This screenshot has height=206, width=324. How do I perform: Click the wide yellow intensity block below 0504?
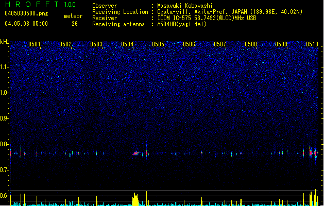(x=135, y=199)
